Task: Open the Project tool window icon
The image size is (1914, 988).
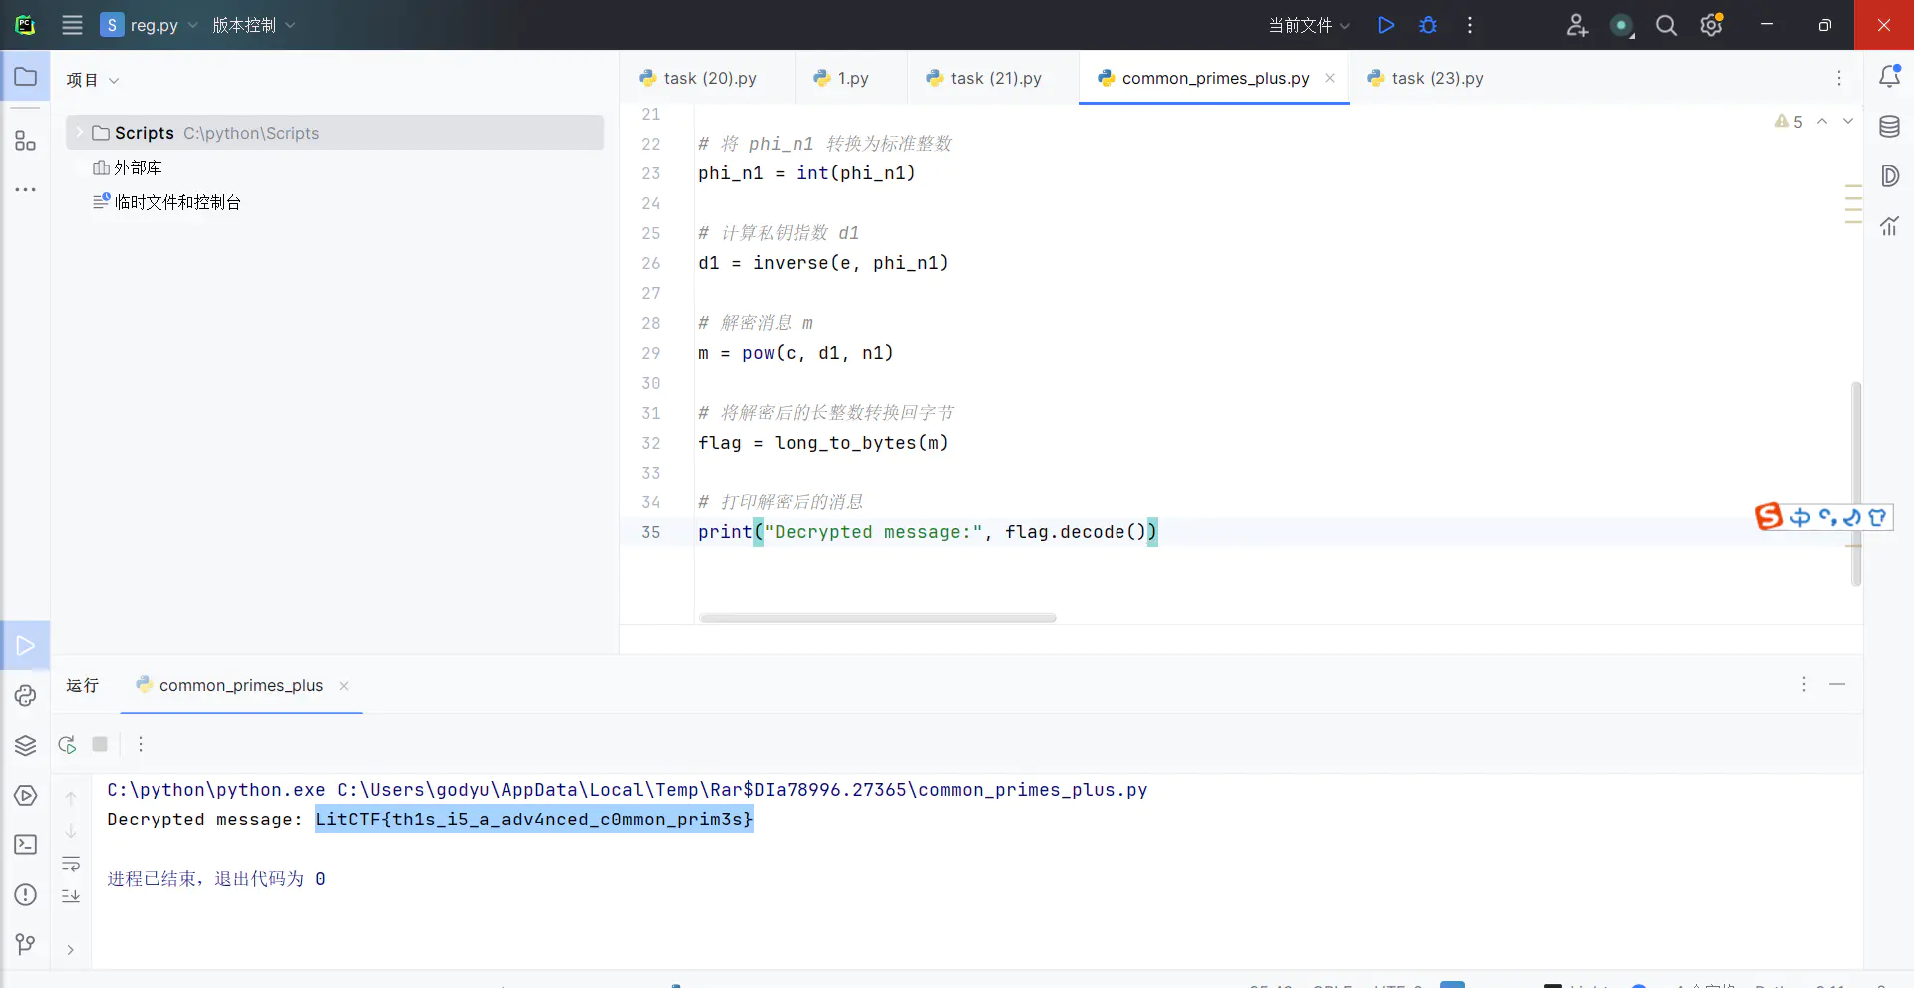Action: point(25,77)
